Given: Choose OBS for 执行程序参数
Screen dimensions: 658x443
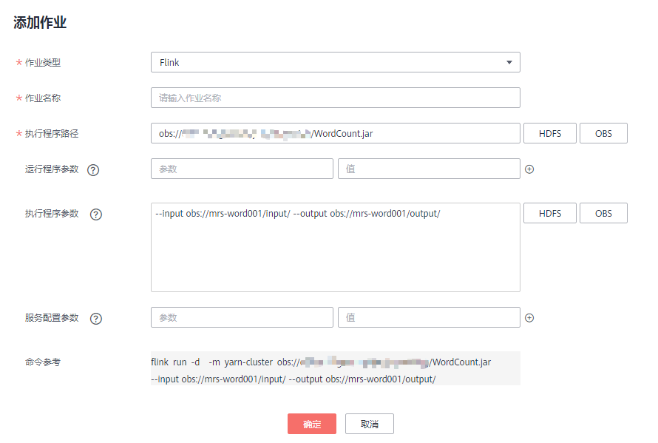Looking at the screenshot, I should coord(603,213).
